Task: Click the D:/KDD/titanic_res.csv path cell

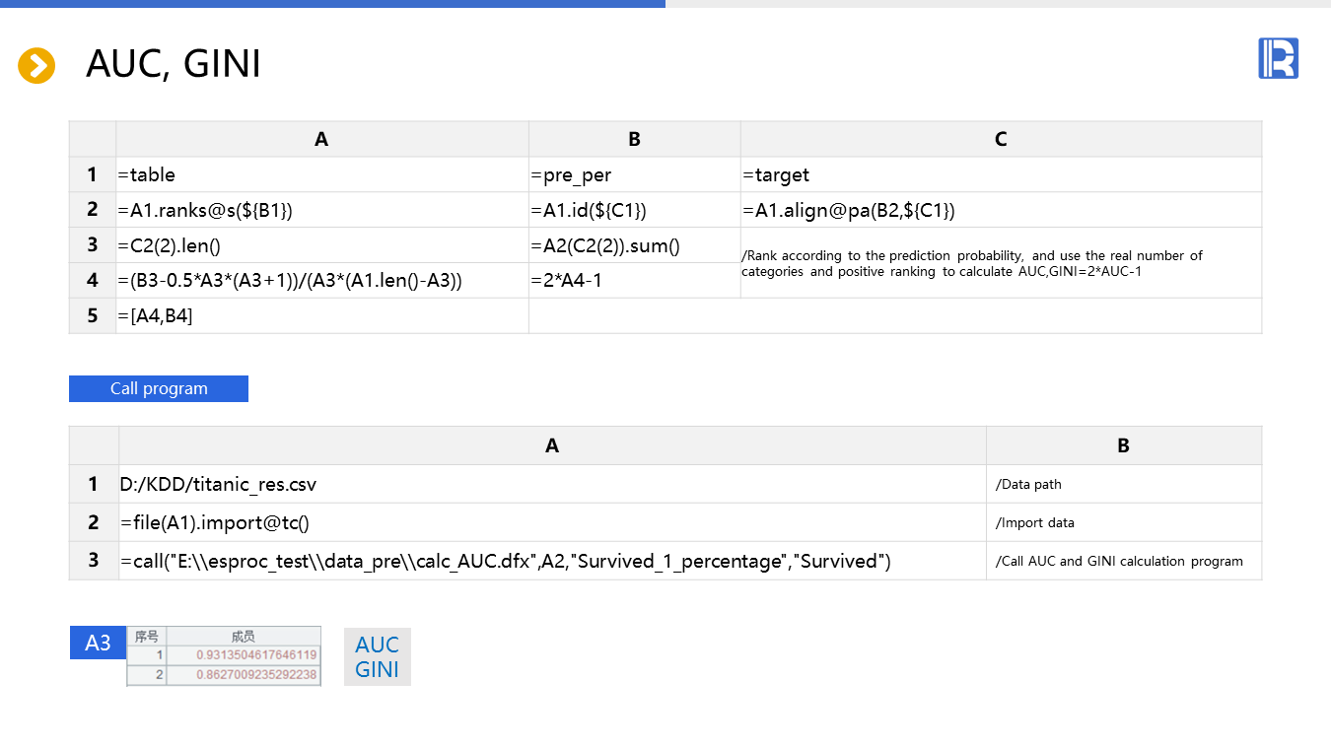Action: click(551, 484)
